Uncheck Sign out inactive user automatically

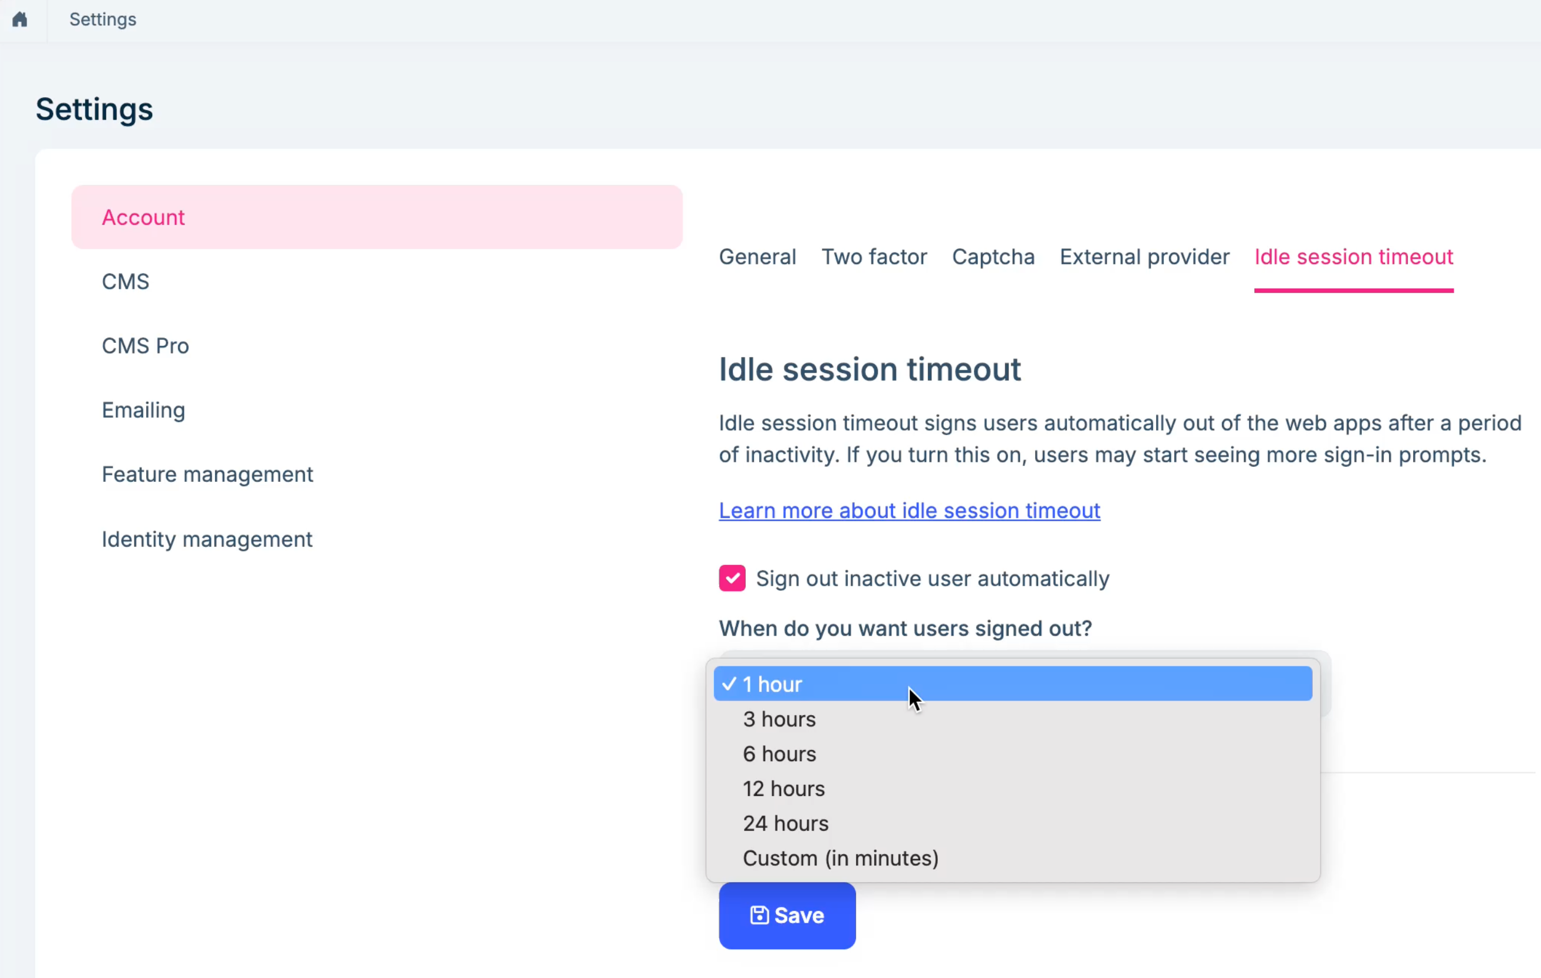pyautogui.click(x=732, y=578)
